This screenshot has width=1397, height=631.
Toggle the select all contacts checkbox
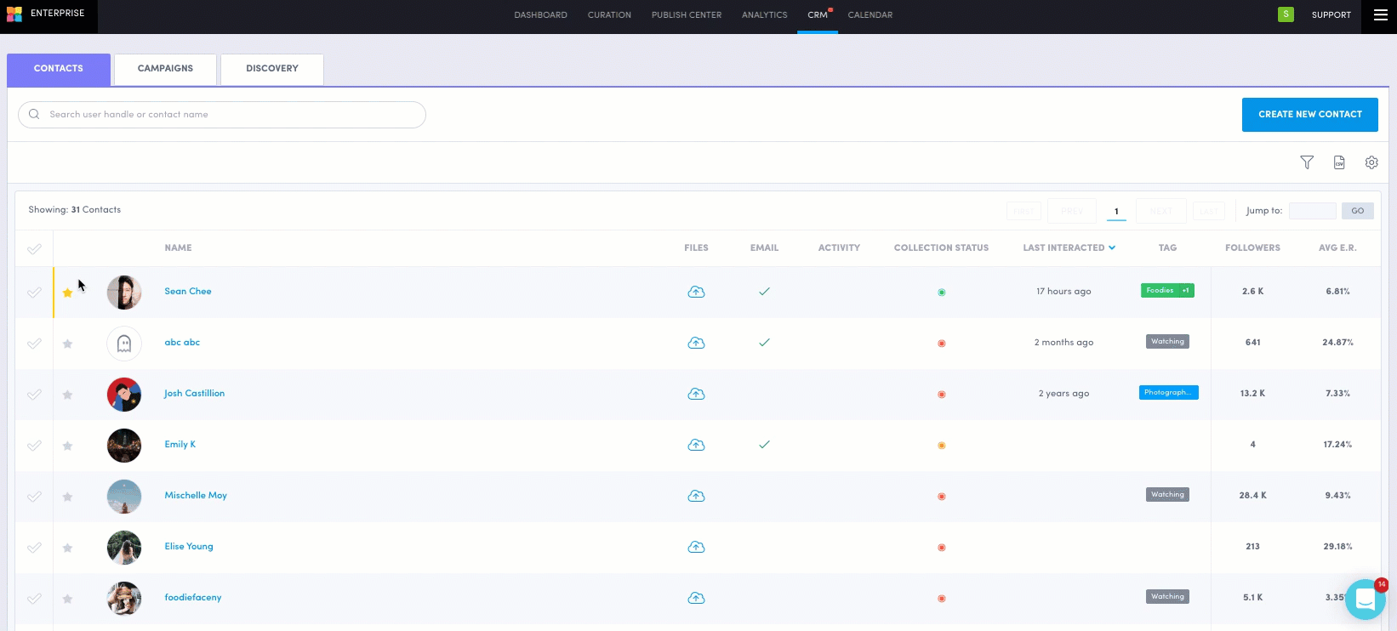(x=34, y=249)
